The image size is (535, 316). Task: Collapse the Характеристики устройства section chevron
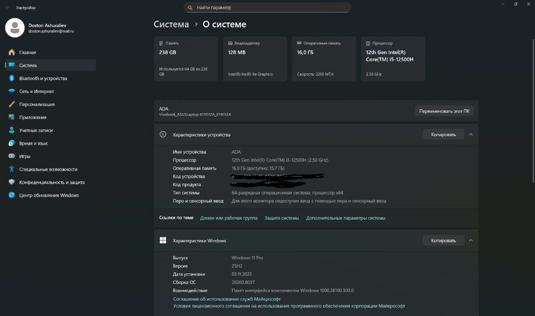[x=470, y=134]
